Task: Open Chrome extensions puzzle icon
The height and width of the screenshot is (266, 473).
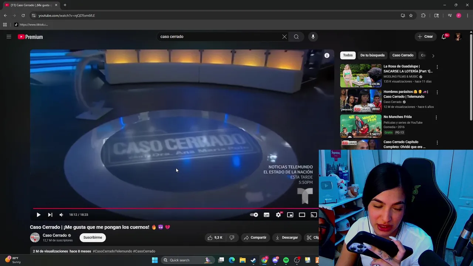Action: [423, 16]
